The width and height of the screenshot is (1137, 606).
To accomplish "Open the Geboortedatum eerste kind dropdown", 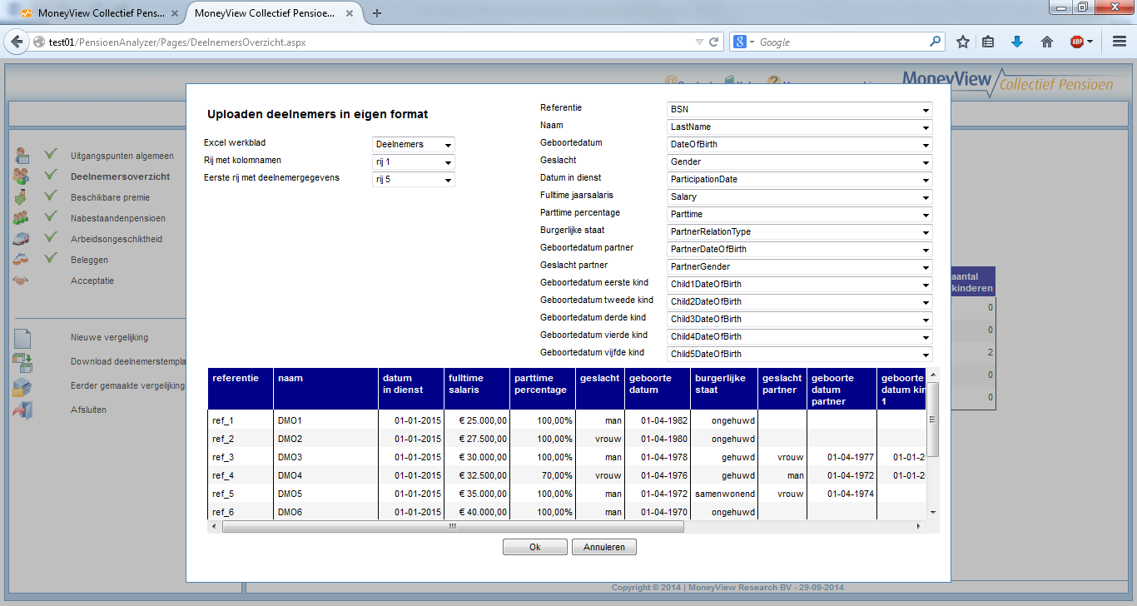I will 800,284.
